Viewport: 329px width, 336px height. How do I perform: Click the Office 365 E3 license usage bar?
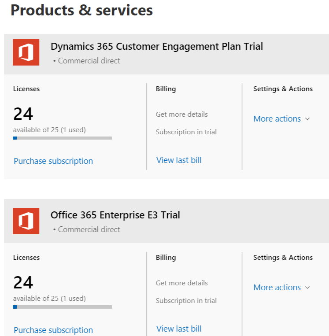(63, 307)
